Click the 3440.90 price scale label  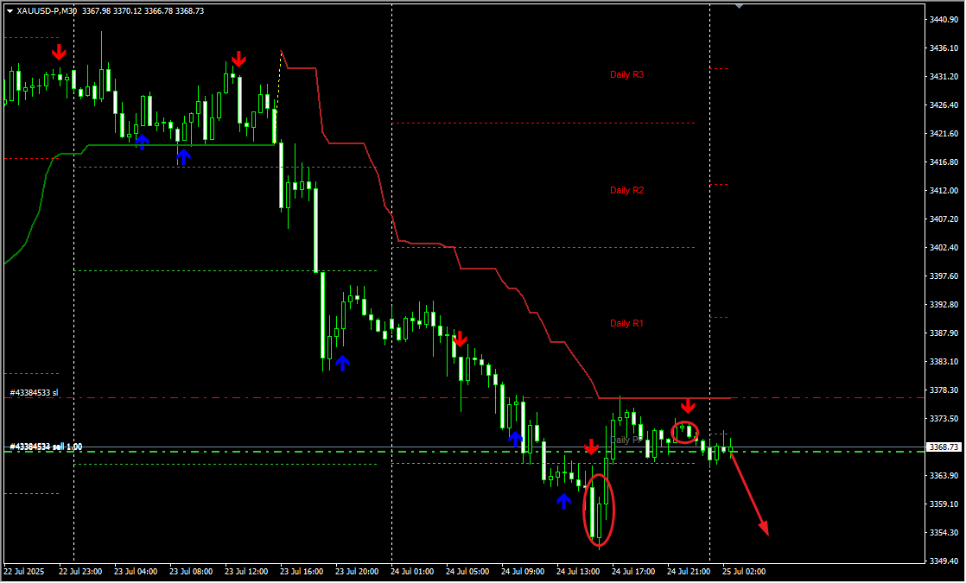(x=942, y=20)
